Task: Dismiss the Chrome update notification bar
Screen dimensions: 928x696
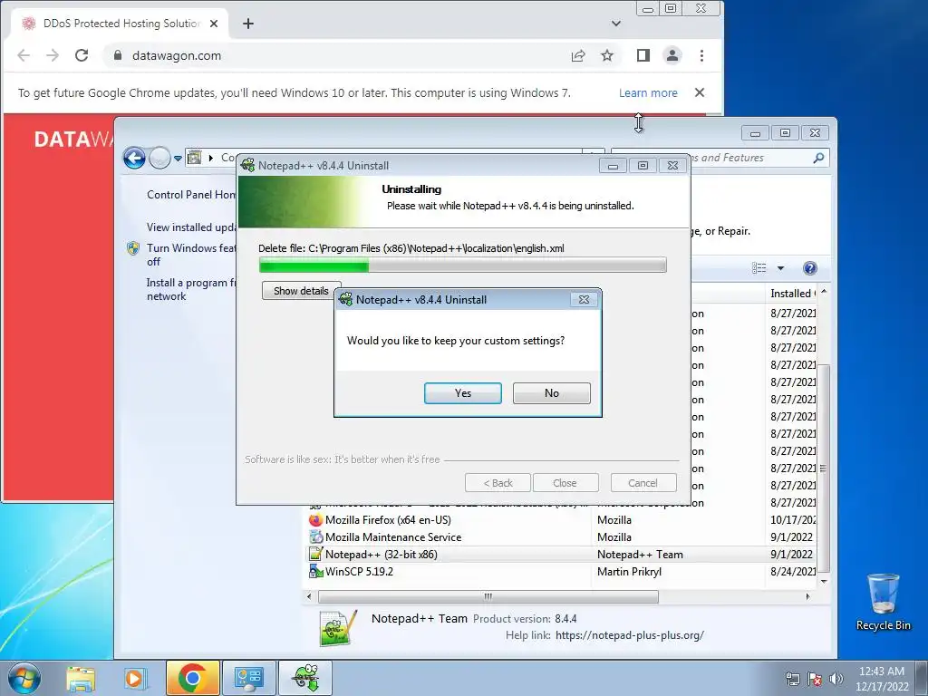Action: 700,93
